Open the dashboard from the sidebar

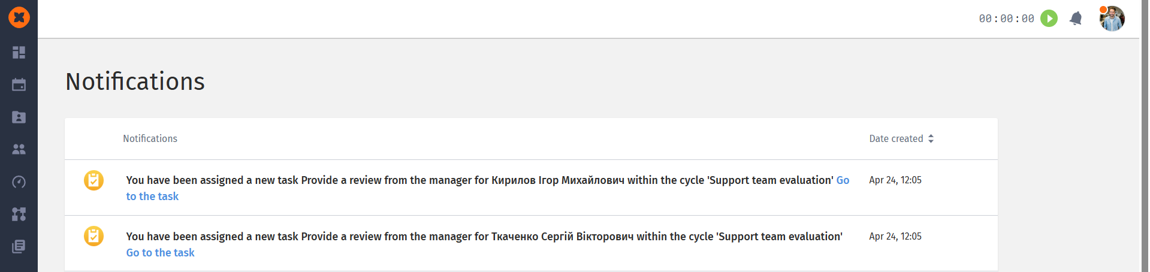coord(19,53)
